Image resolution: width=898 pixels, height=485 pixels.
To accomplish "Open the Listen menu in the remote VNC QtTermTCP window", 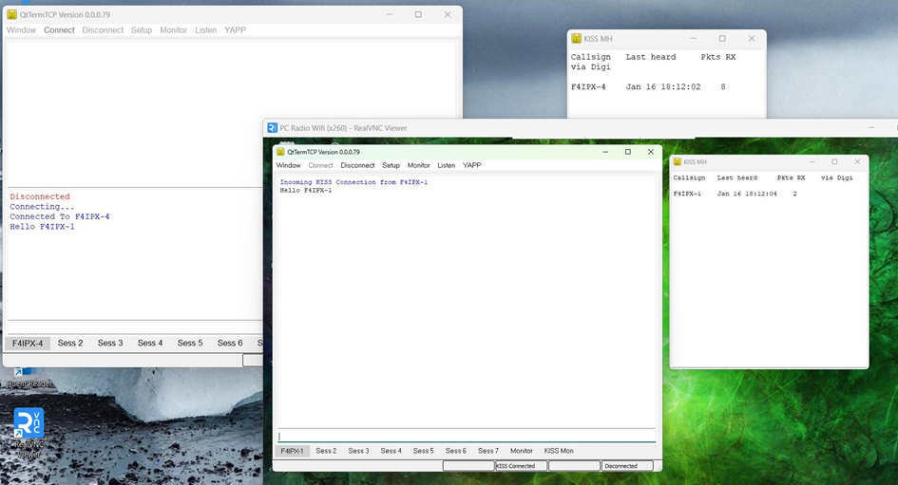I will [446, 165].
